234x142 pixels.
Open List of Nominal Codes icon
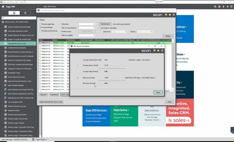[5, 102]
